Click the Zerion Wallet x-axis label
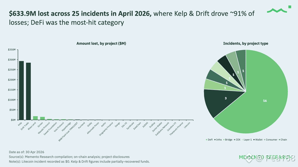298x167 pixels. 157,127
